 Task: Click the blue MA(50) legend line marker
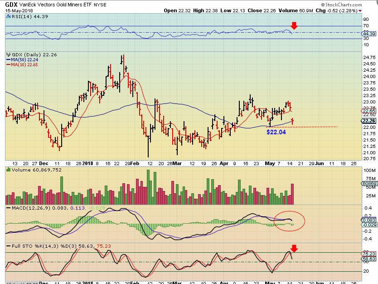pyautogui.click(x=8, y=59)
